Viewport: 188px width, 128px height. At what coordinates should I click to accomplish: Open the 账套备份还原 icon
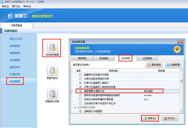(x=52, y=94)
